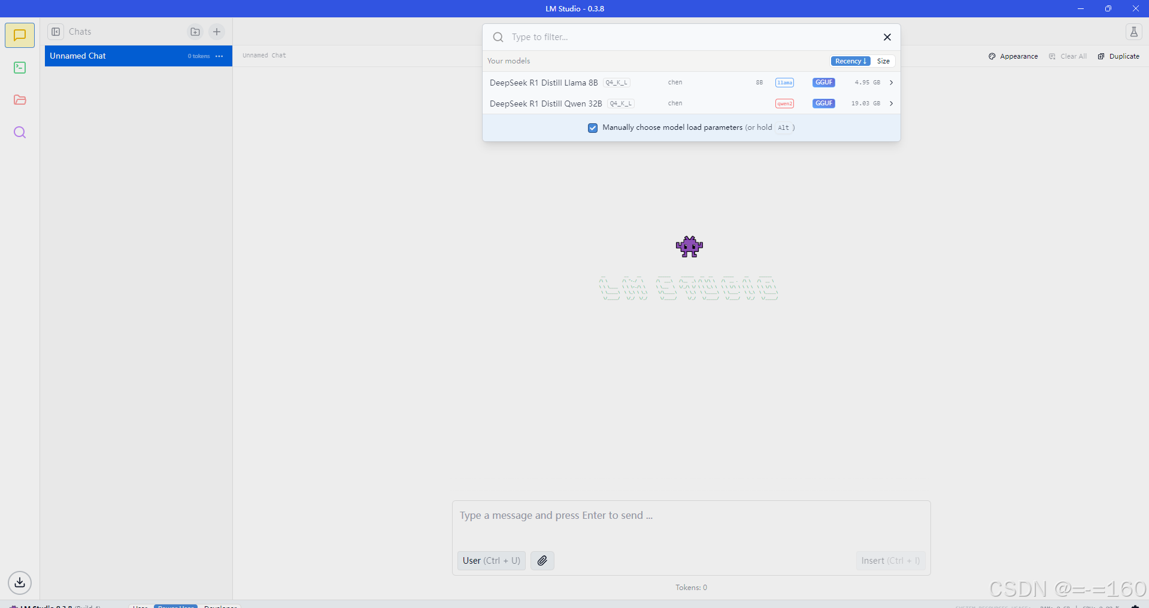The image size is (1149, 608).
Task: Load DeepSeek R1 Distill Llama 8B model
Action: [x=692, y=83]
